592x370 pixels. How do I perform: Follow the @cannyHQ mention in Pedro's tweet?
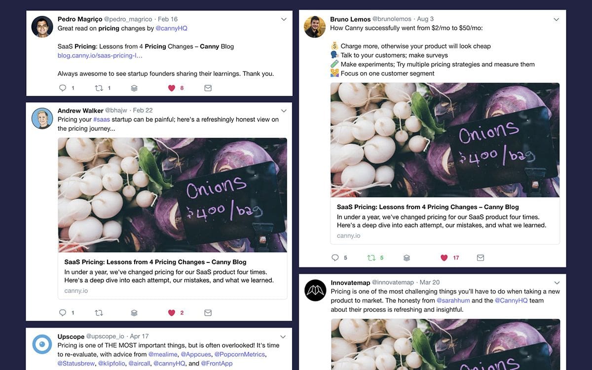coord(172,29)
